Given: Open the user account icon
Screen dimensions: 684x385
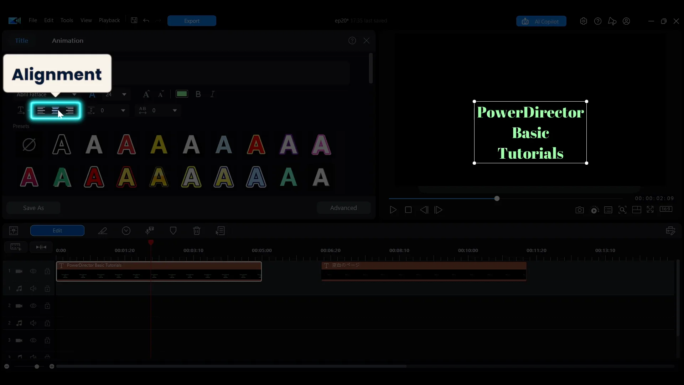Looking at the screenshot, I should (x=626, y=21).
